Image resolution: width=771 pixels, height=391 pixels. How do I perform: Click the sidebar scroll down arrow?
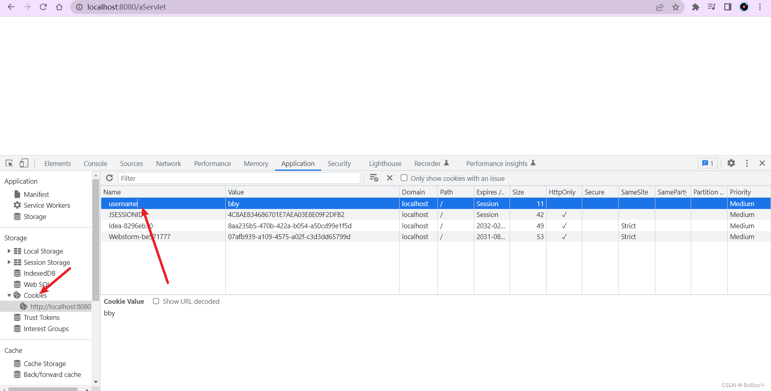[96, 382]
